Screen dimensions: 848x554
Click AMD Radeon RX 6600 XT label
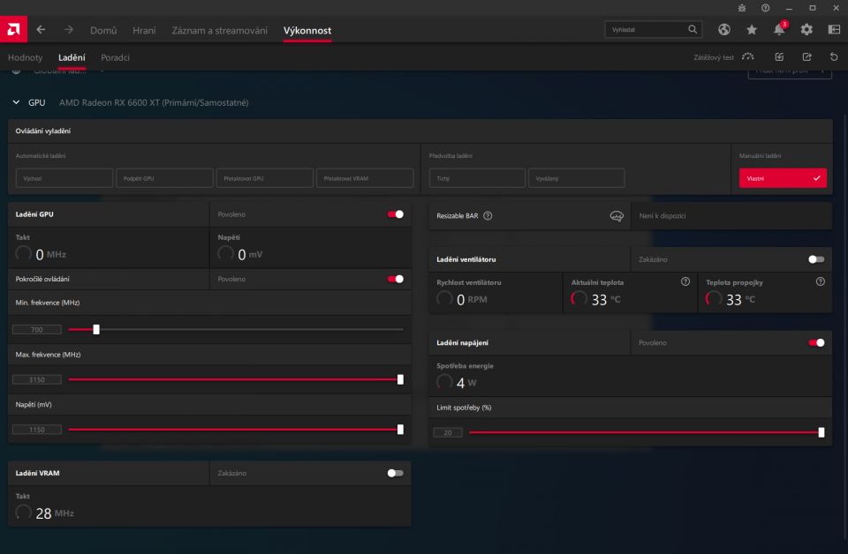(x=154, y=102)
